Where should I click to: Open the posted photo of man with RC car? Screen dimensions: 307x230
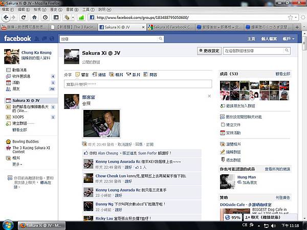(x=101, y=123)
